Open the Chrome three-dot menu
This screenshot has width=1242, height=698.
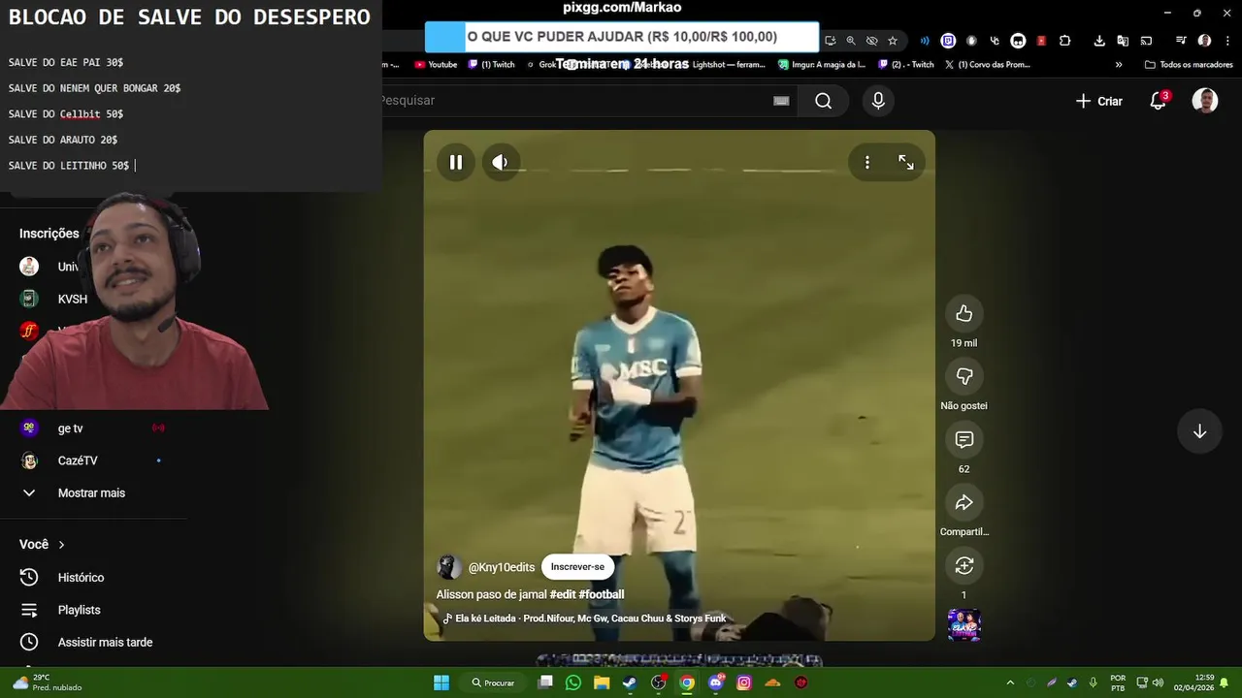[x=1227, y=41]
